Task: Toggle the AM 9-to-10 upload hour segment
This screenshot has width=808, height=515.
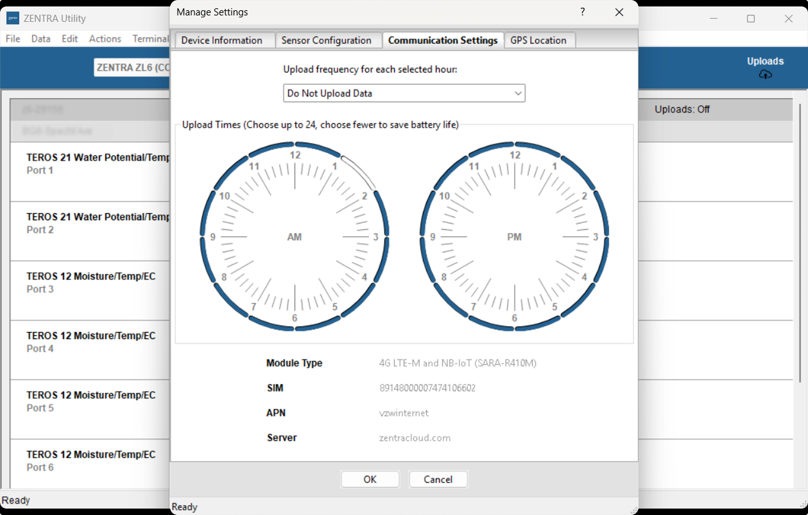Action: tap(208, 213)
